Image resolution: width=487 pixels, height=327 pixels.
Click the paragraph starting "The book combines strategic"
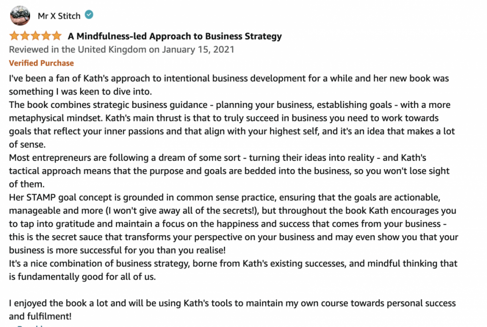[232, 125]
